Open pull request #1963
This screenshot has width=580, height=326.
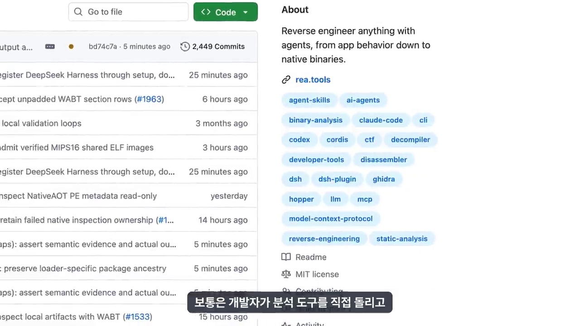pos(149,99)
